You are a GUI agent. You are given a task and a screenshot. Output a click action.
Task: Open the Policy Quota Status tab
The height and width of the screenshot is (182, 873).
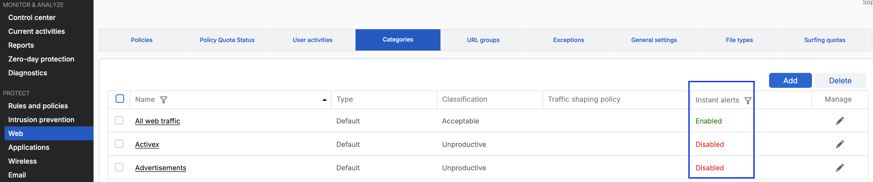[227, 40]
